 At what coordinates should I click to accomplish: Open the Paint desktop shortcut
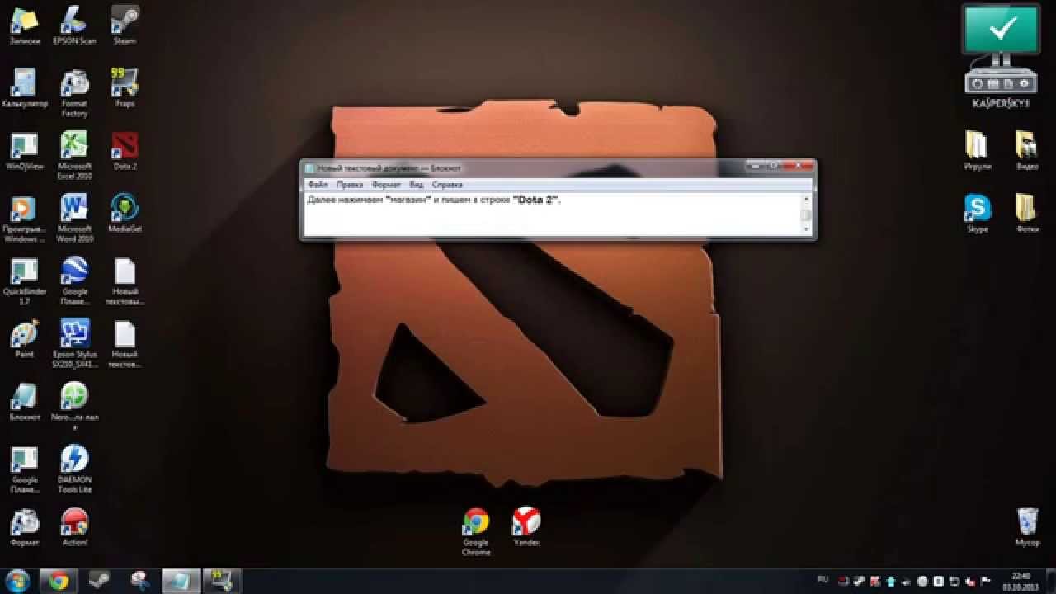(24, 334)
